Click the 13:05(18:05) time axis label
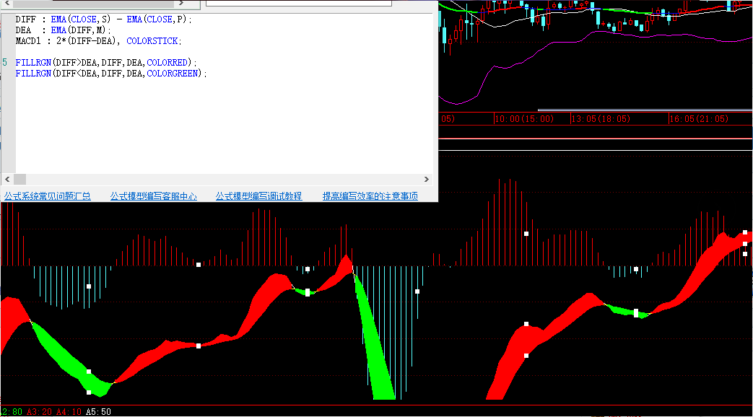This screenshot has width=753, height=417. [x=601, y=118]
